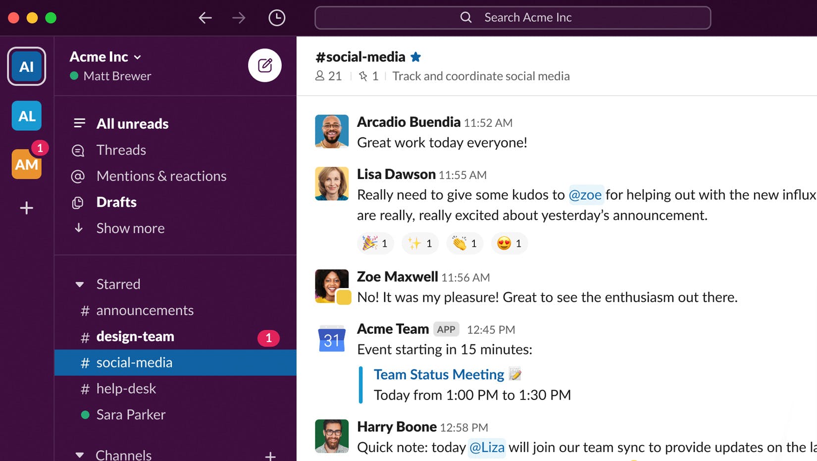Click Matt Brewer's status name
The image size is (817, 461).
[x=117, y=76]
